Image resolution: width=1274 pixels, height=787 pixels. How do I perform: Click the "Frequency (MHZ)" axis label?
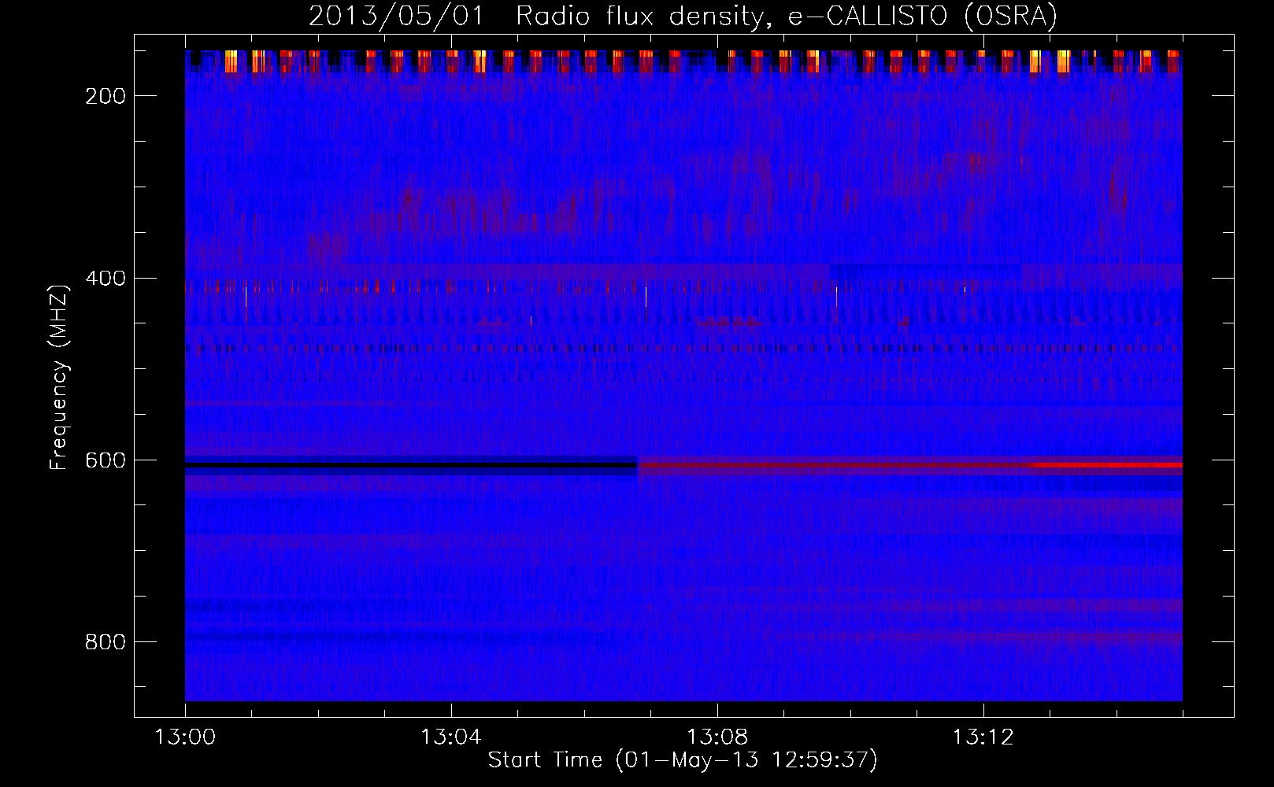coord(60,378)
